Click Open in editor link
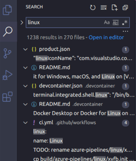 (x=106, y=38)
